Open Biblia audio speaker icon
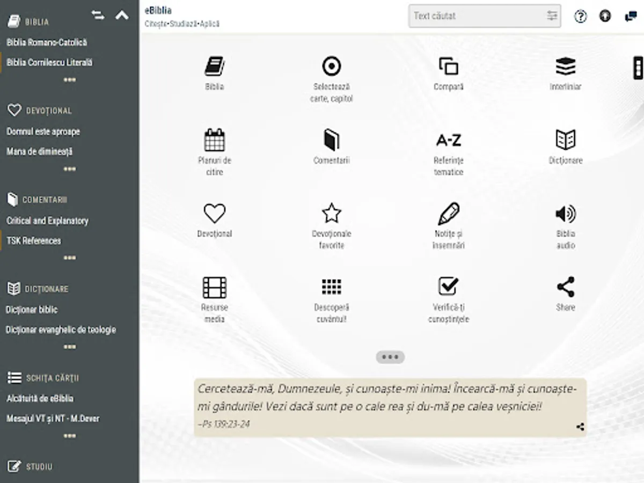 coord(566,214)
